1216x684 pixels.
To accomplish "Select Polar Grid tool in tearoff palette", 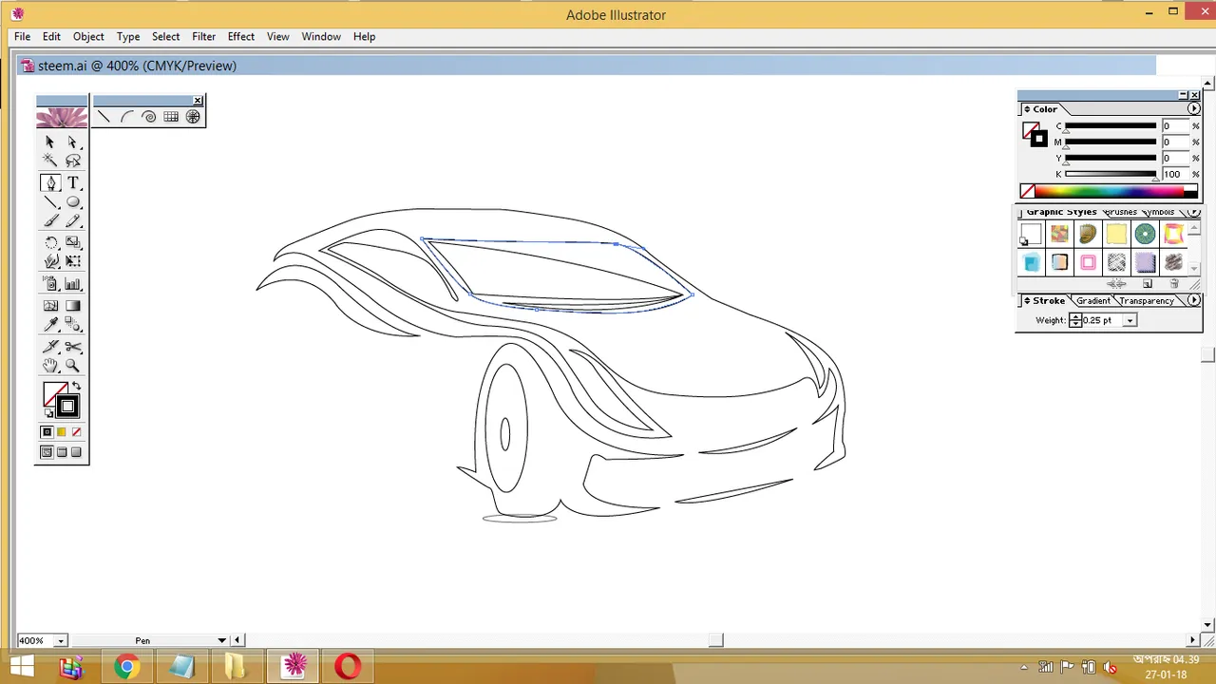I will point(193,117).
